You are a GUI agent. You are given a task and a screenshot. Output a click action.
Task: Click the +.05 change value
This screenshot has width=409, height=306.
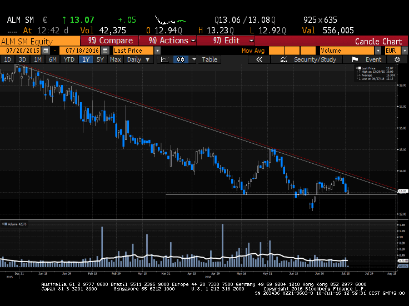click(127, 20)
